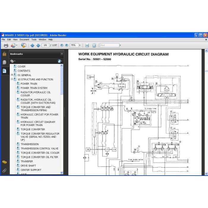Click the expand current bookmark icon
Viewport: 208px width, 208px height.
(60, 61)
